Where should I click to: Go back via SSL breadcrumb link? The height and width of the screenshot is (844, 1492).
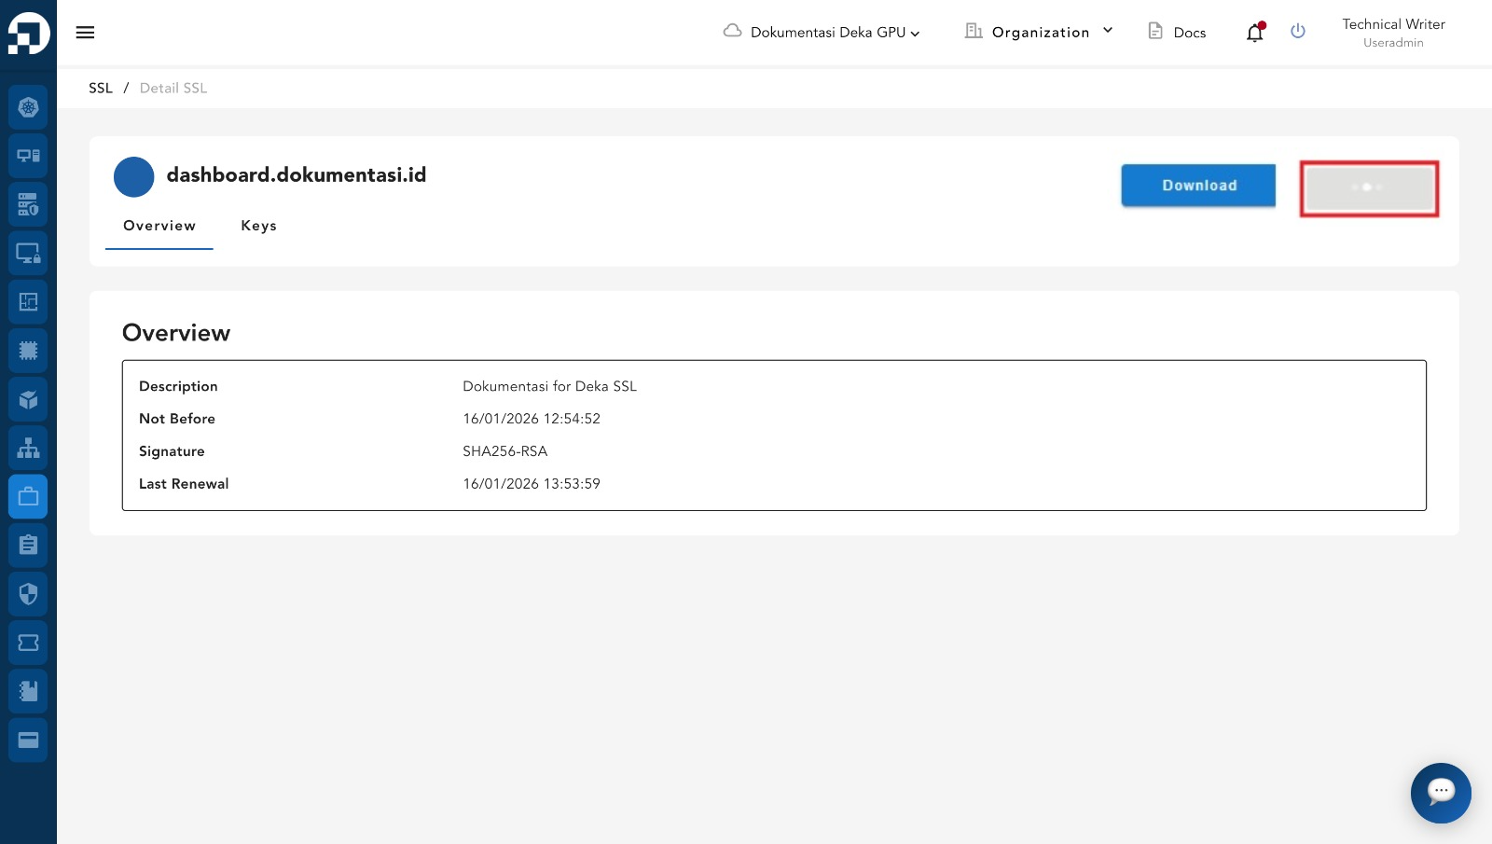pos(100,88)
